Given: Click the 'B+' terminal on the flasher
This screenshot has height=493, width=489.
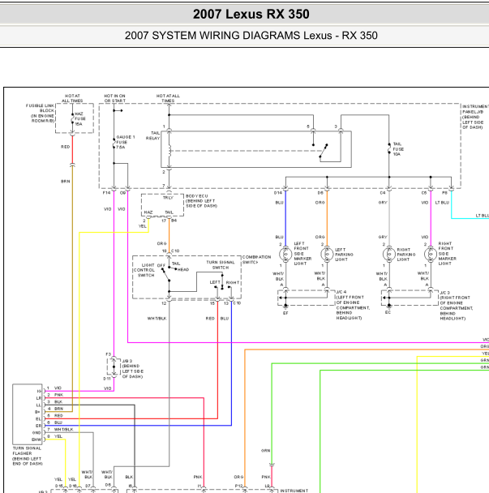Looking at the screenshot, I should click(x=37, y=412).
